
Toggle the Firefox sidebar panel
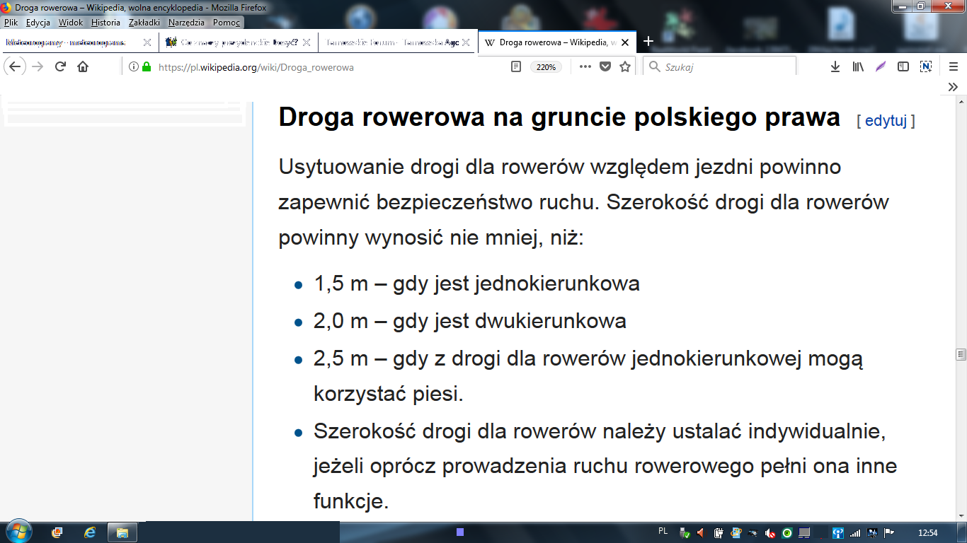click(903, 66)
